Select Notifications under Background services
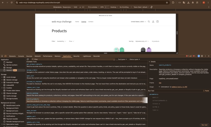The width and height of the screenshot is (211, 127). pos(11,116)
